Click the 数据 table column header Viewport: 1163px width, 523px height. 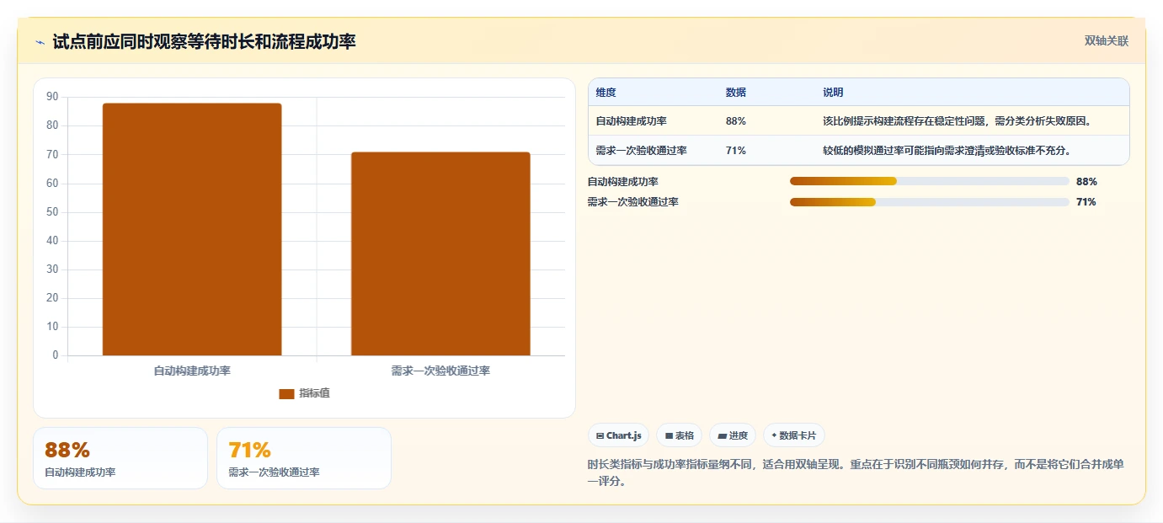tap(735, 93)
